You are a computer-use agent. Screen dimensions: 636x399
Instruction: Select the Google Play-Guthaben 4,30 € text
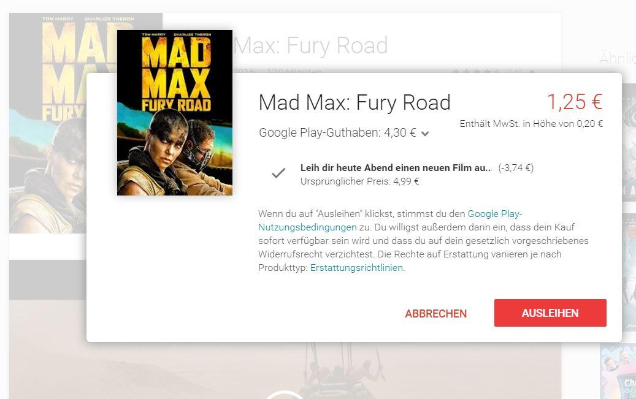337,132
